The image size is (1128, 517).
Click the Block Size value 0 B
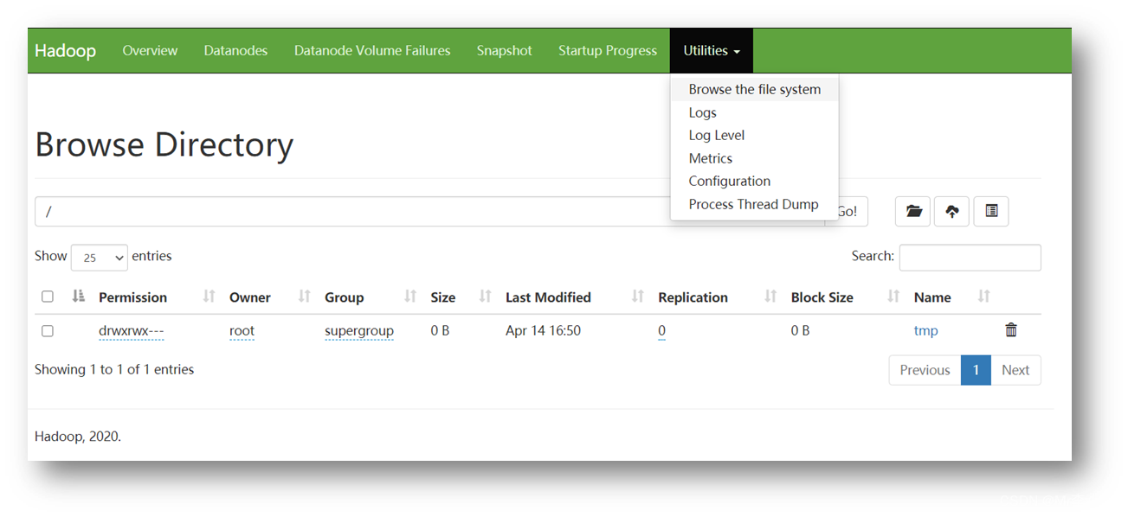(800, 331)
